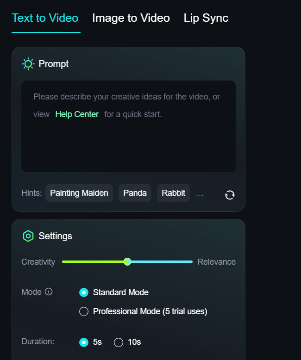This screenshot has height=360, width=301.
Task: Click the info icon next to Mode
Action: pos(49,292)
